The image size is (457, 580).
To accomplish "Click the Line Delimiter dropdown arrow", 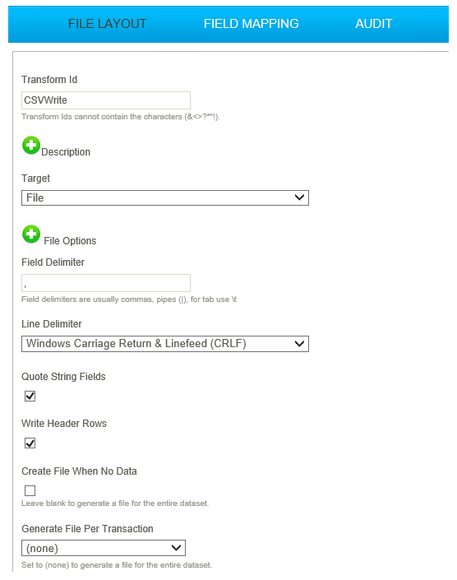I will click(x=300, y=344).
